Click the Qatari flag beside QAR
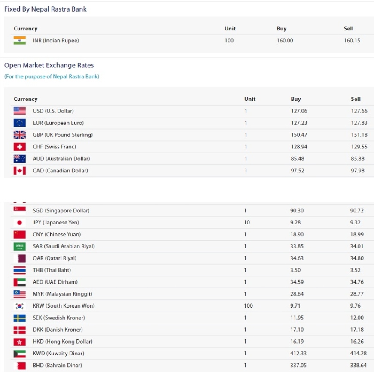The height and width of the screenshot is (372, 374). click(20, 258)
